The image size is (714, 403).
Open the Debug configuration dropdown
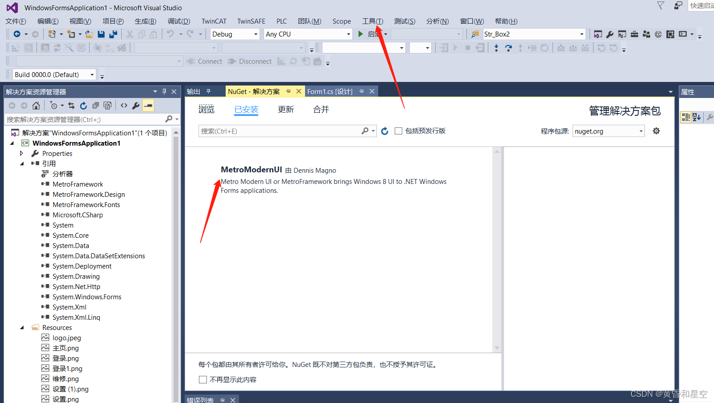click(x=256, y=34)
